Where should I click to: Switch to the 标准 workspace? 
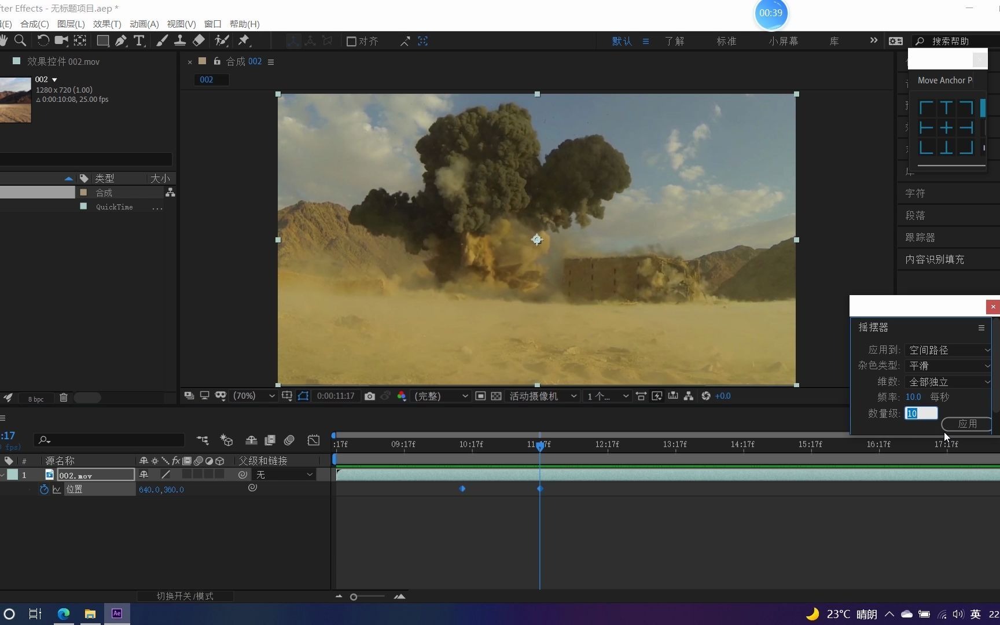pos(726,41)
